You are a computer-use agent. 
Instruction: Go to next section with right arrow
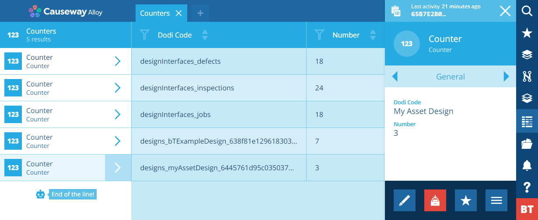tap(507, 76)
